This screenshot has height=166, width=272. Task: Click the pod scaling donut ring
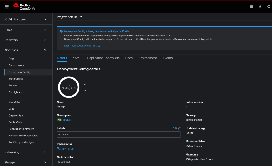click(x=69, y=87)
